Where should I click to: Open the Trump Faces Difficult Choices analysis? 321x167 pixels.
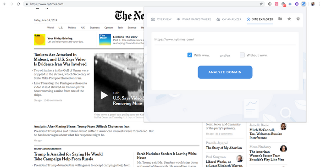pyautogui.click(x=82, y=127)
